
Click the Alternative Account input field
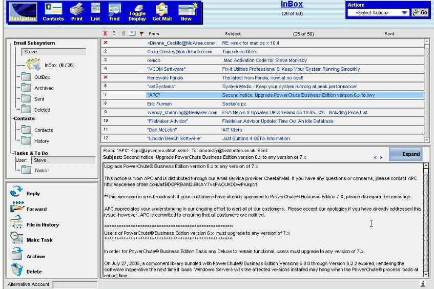(75, 284)
